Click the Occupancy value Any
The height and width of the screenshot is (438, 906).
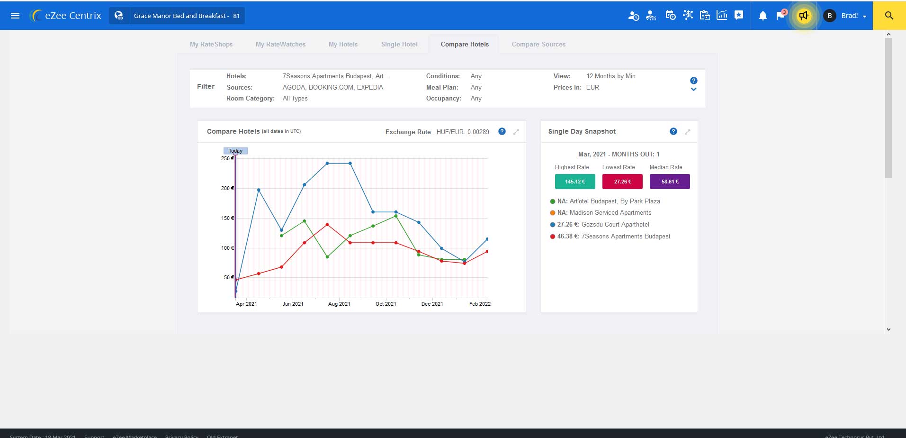(476, 99)
